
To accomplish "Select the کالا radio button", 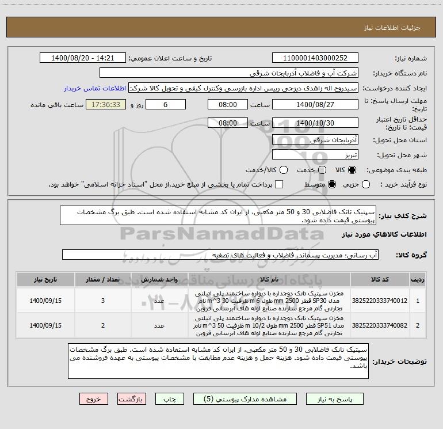I will point(352,170).
